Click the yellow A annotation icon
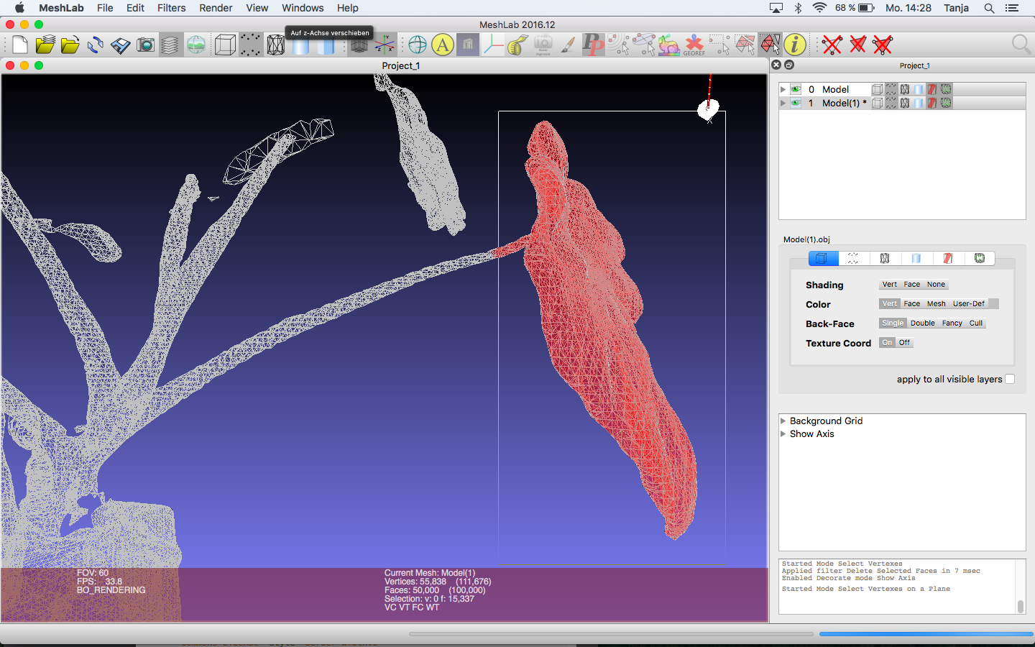Screen dimensions: 1035x647 pyautogui.click(x=443, y=45)
